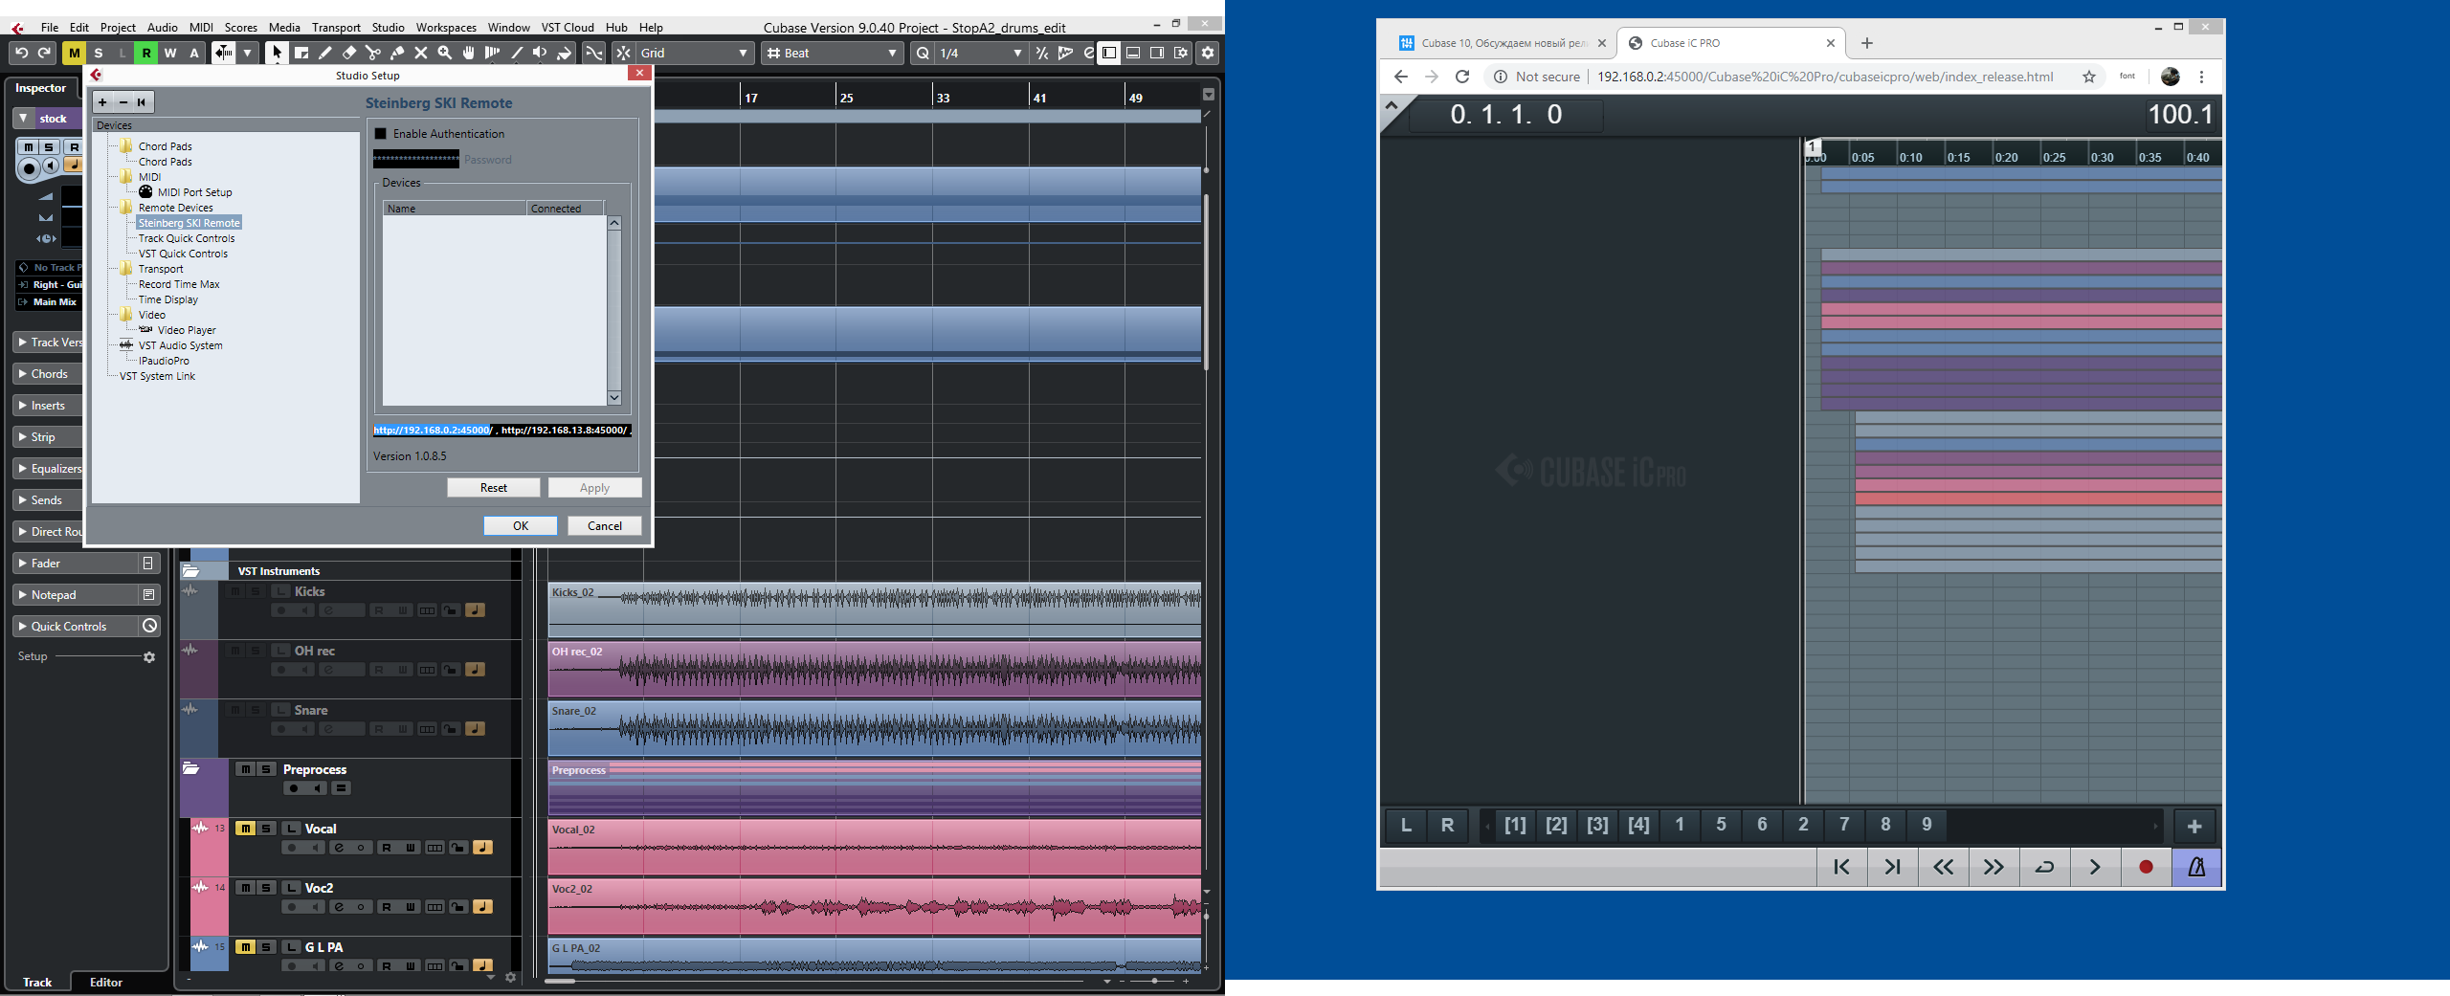Viewport: 2450px width, 996px height.
Task: Switch to the Cubase 10 browser tab
Action: point(1503,43)
